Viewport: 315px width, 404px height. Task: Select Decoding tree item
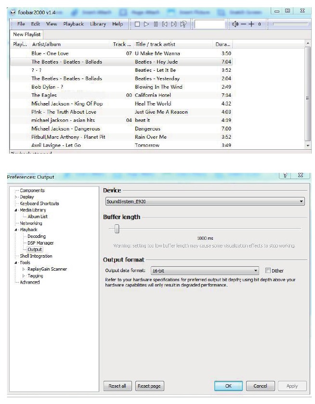[x=37, y=236]
